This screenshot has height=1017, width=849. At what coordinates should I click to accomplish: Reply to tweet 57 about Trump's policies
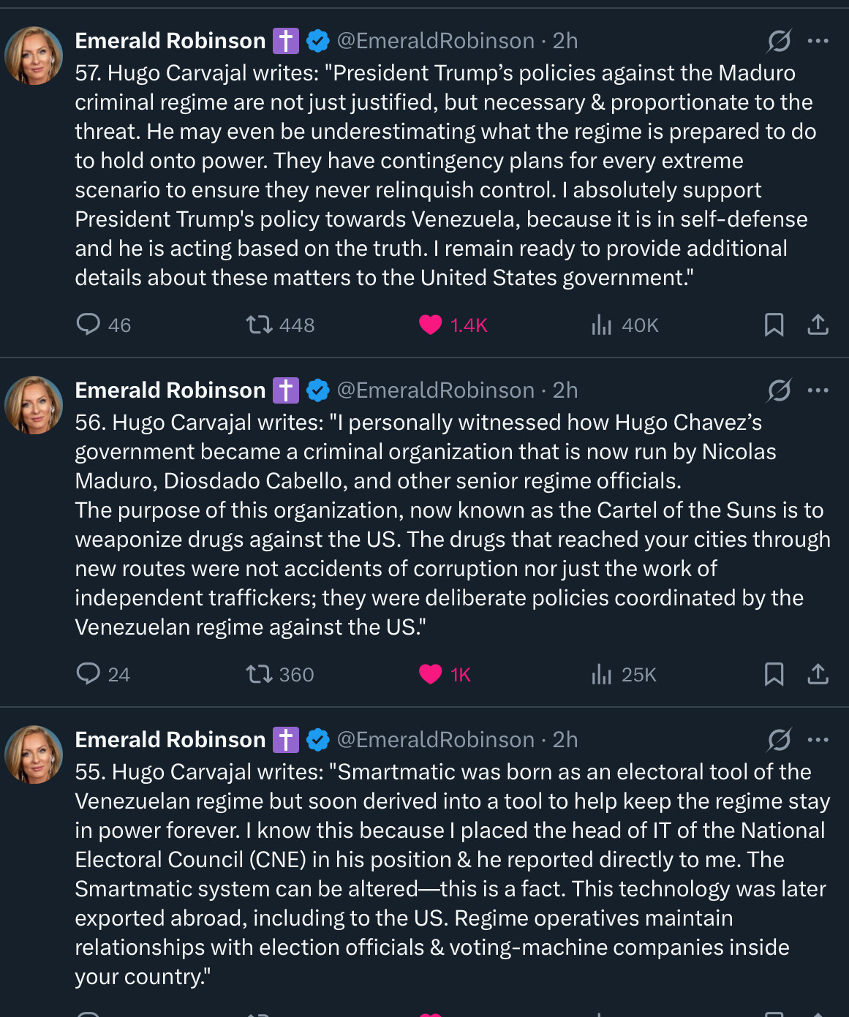[88, 324]
